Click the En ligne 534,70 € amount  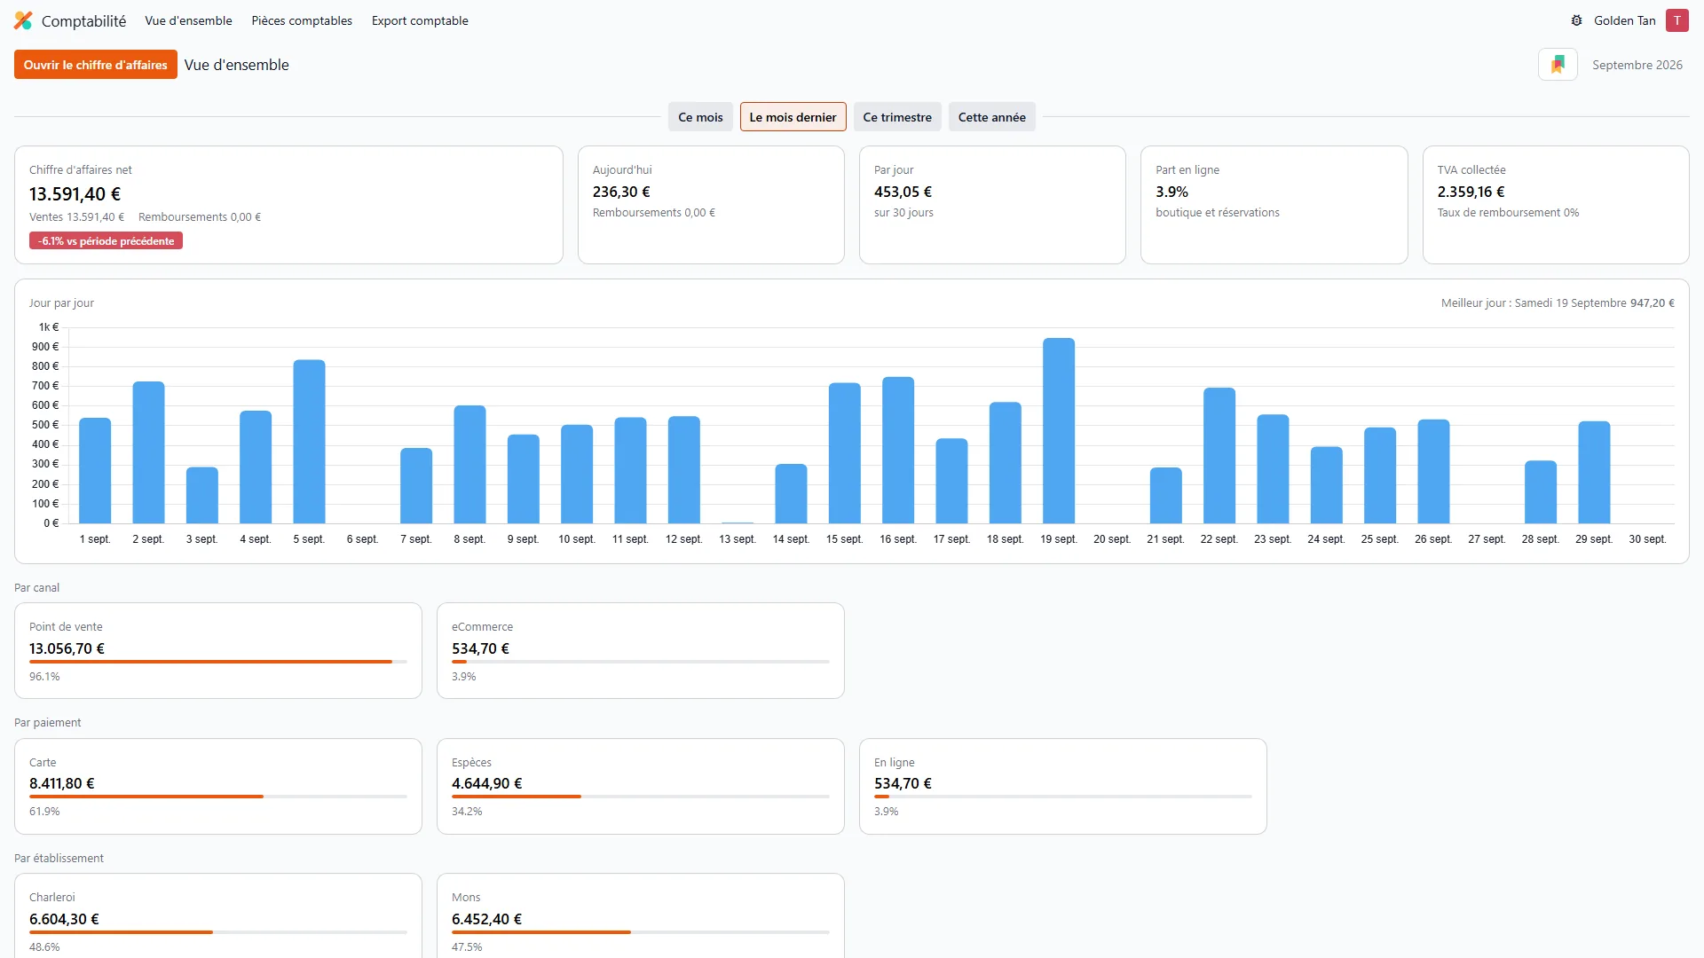tap(903, 784)
